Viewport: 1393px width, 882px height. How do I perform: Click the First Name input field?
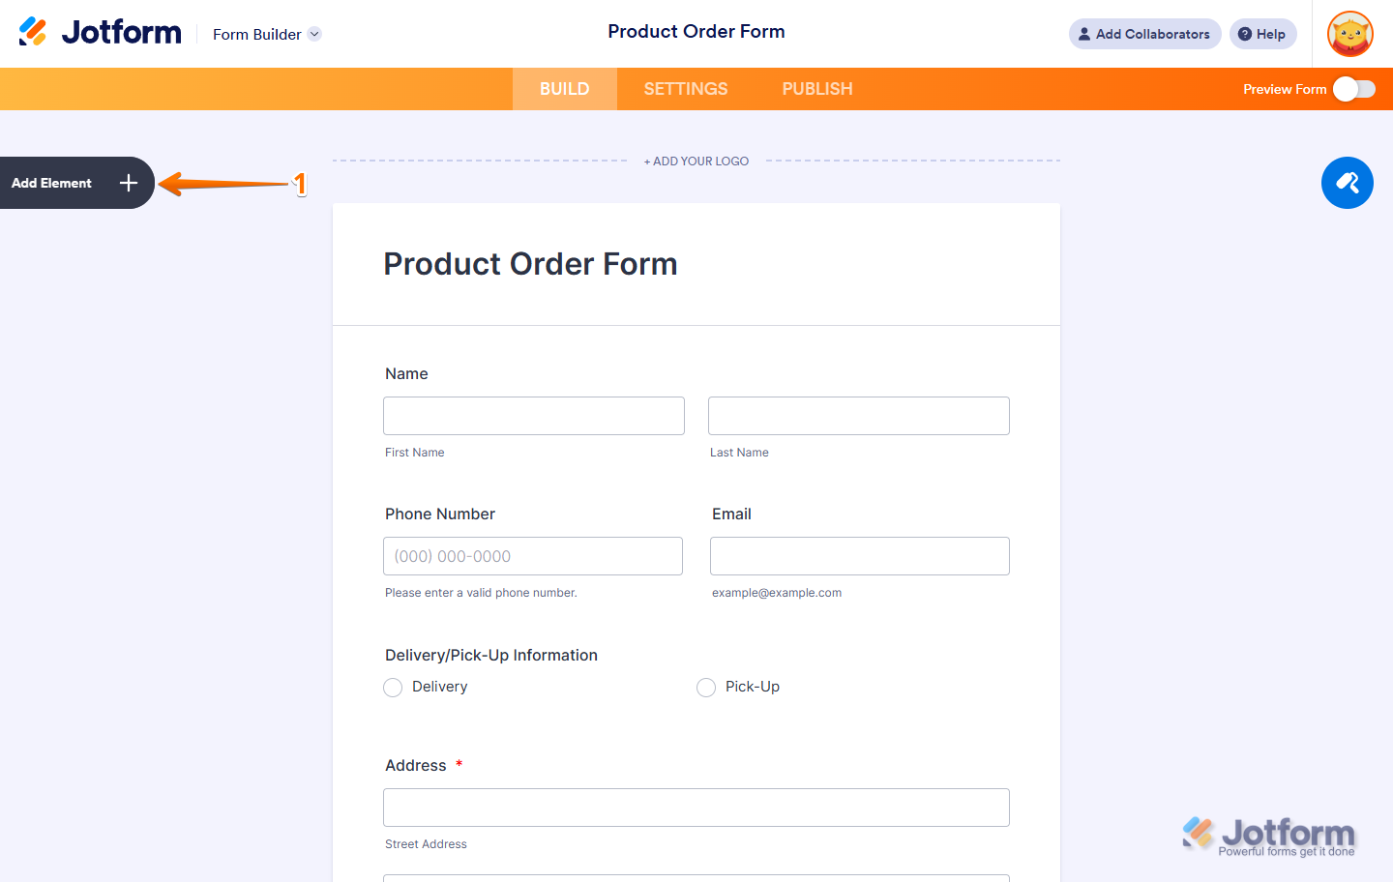pos(534,416)
